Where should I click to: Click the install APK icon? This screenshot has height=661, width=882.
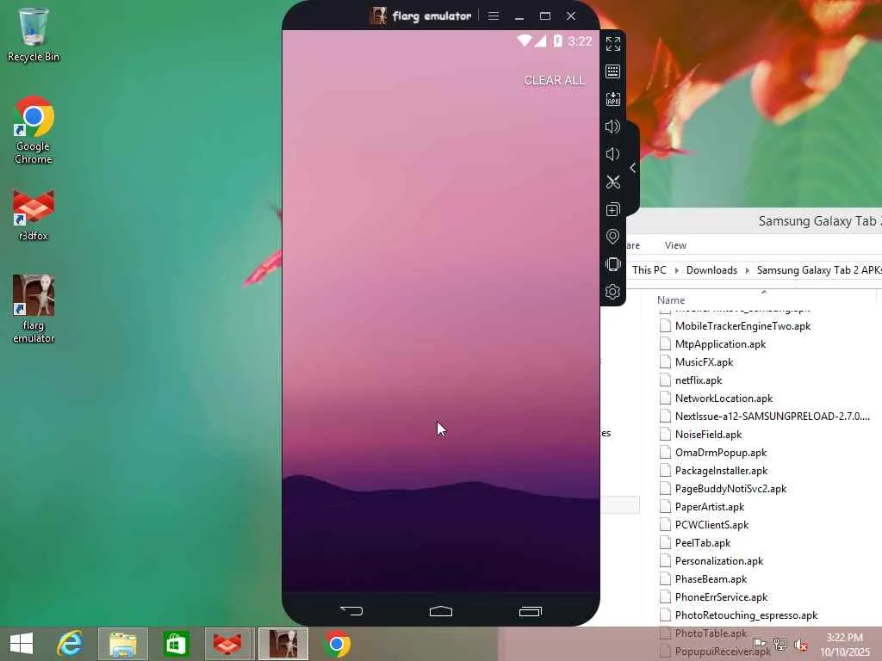click(x=612, y=99)
